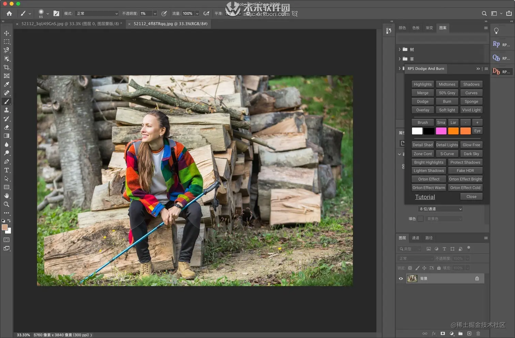The height and width of the screenshot is (338, 515).
Task: Open the Tutorial link
Action: [425, 197]
